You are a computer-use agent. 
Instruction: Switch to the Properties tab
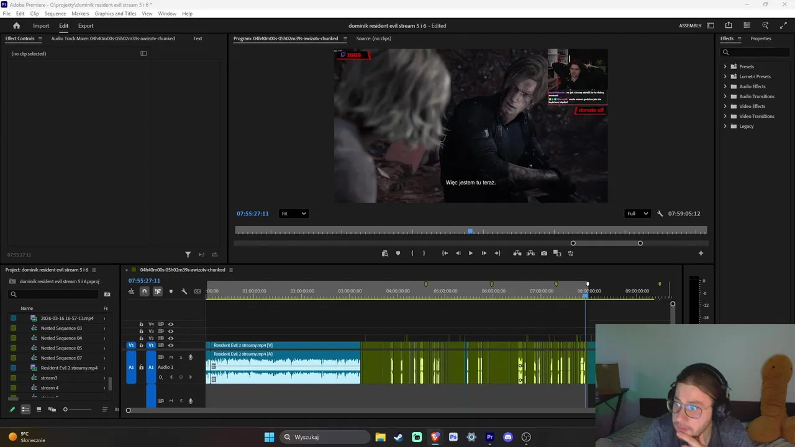761,38
